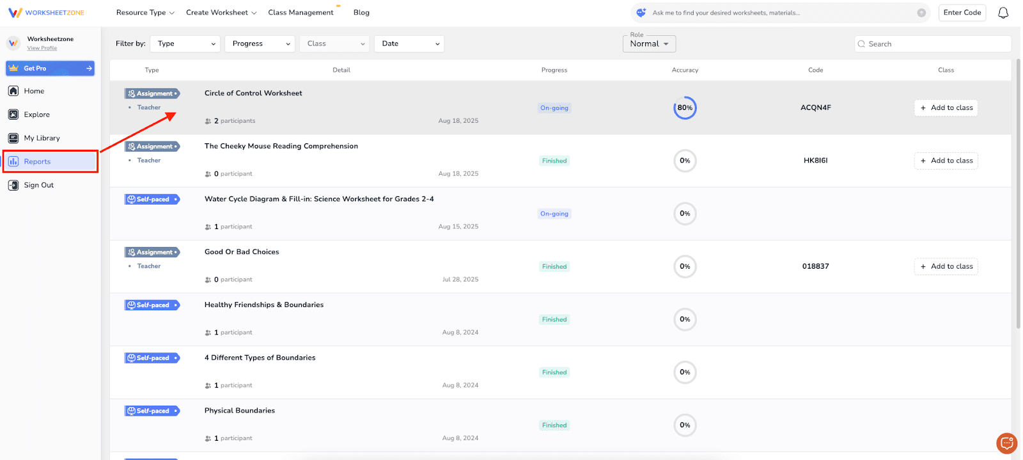Click Self-paced badge for Healthy Friendships & Boundaries
The height and width of the screenshot is (460, 1023).
pos(152,305)
